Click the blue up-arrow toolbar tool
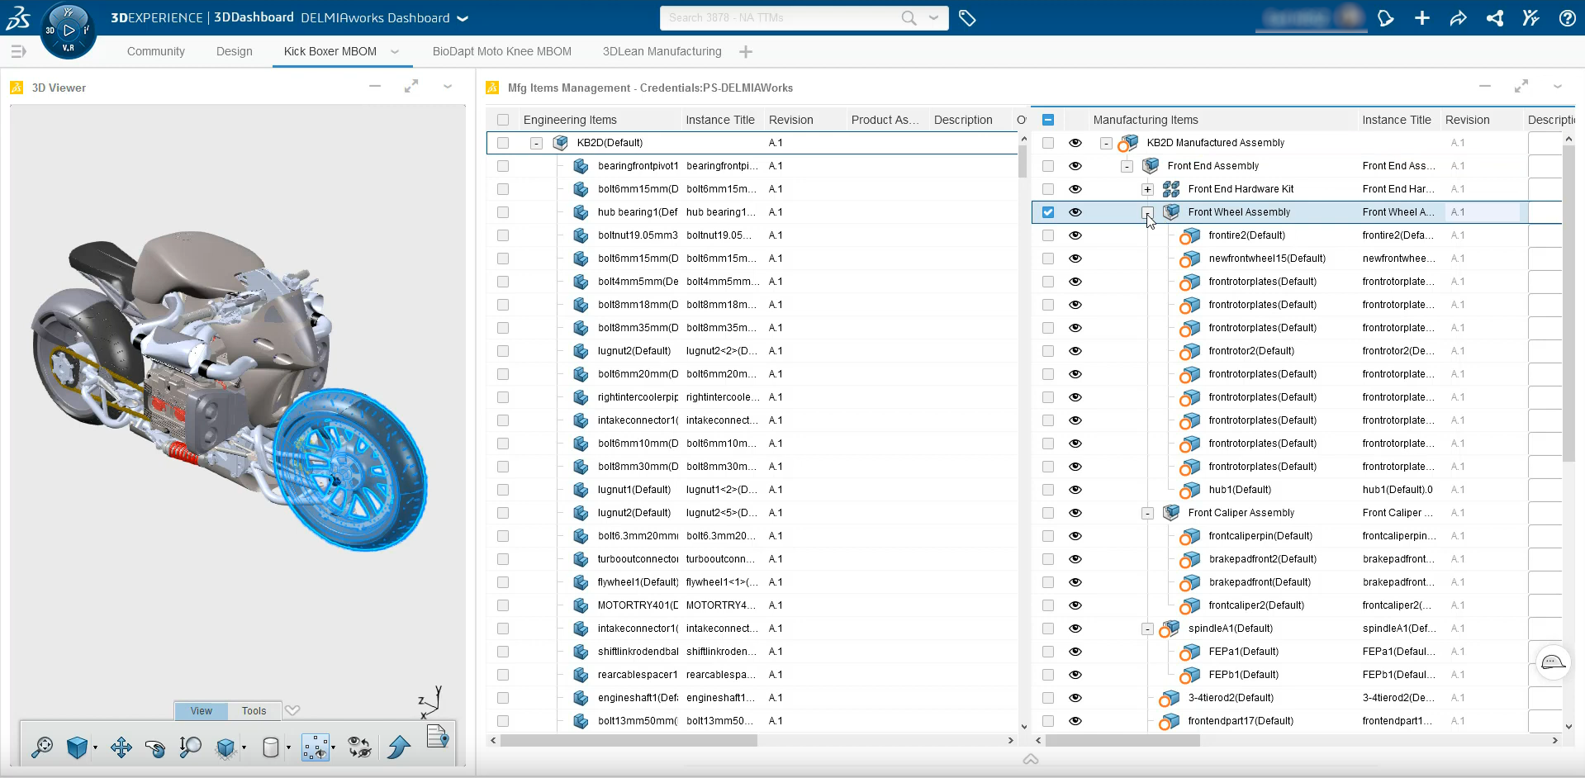The image size is (1585, 778). [x=399, y=747]
